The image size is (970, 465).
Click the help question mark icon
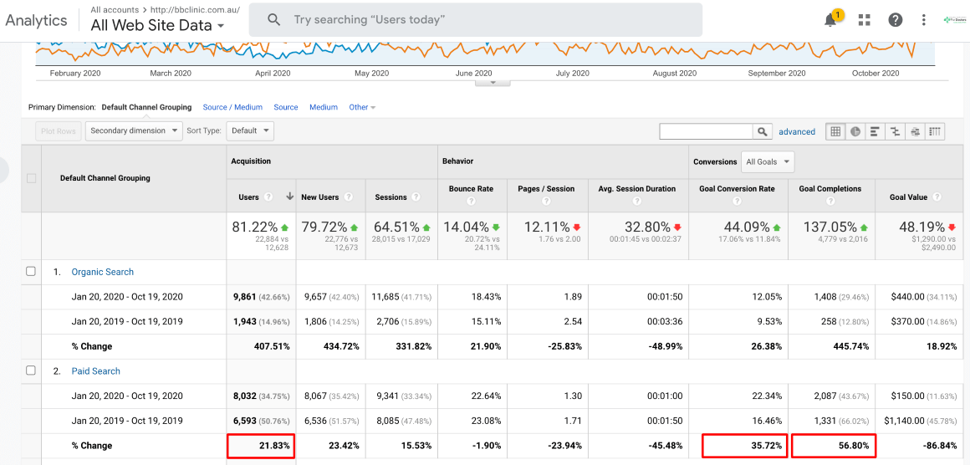[x=896, y=20]
